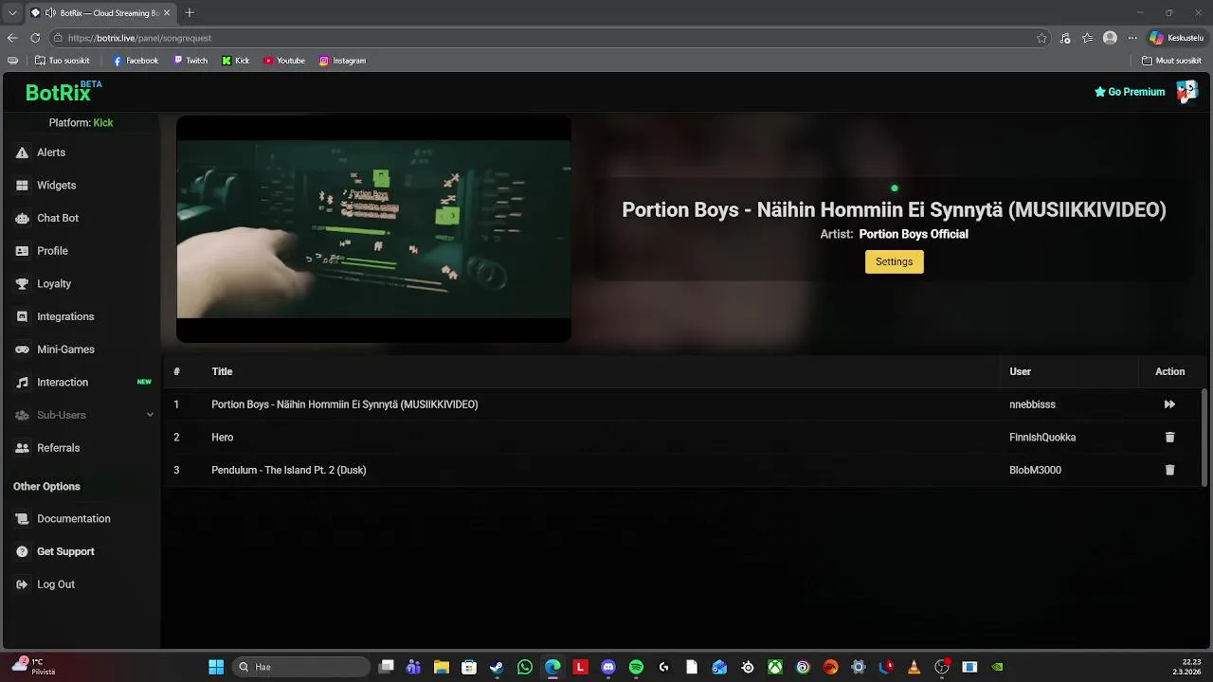Open the Youtube bookmark

click(x=284, y=61)
